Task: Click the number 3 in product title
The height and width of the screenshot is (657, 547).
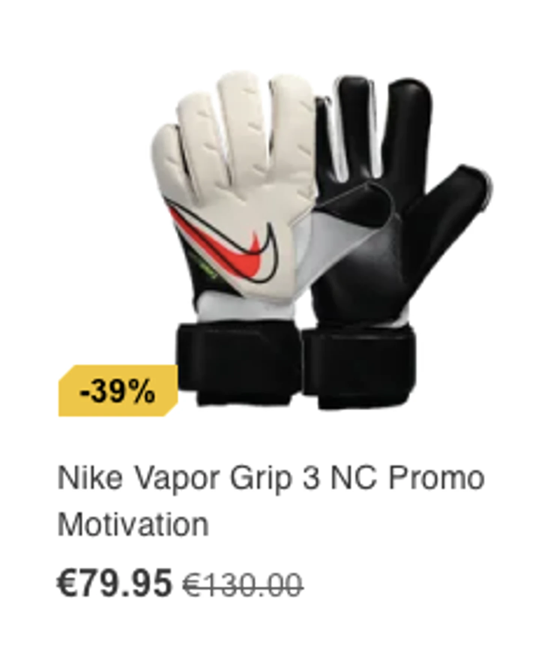Action: click(311, 478)
